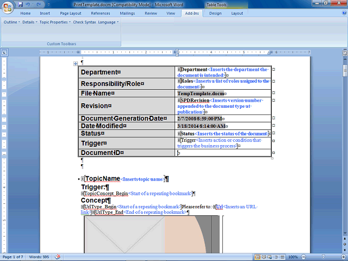348x261 pixels.
Task: Click the Revision label cell
Action: (127, 105)
